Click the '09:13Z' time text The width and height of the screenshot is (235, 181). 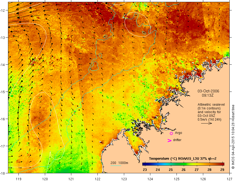tap(207, 95)
